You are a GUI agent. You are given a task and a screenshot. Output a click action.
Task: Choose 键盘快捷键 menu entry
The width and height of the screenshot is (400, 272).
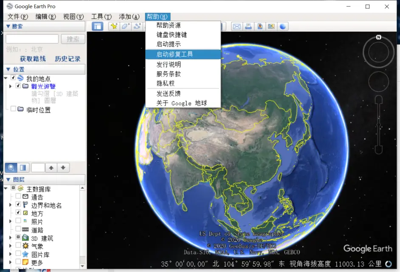click(183, 35)
